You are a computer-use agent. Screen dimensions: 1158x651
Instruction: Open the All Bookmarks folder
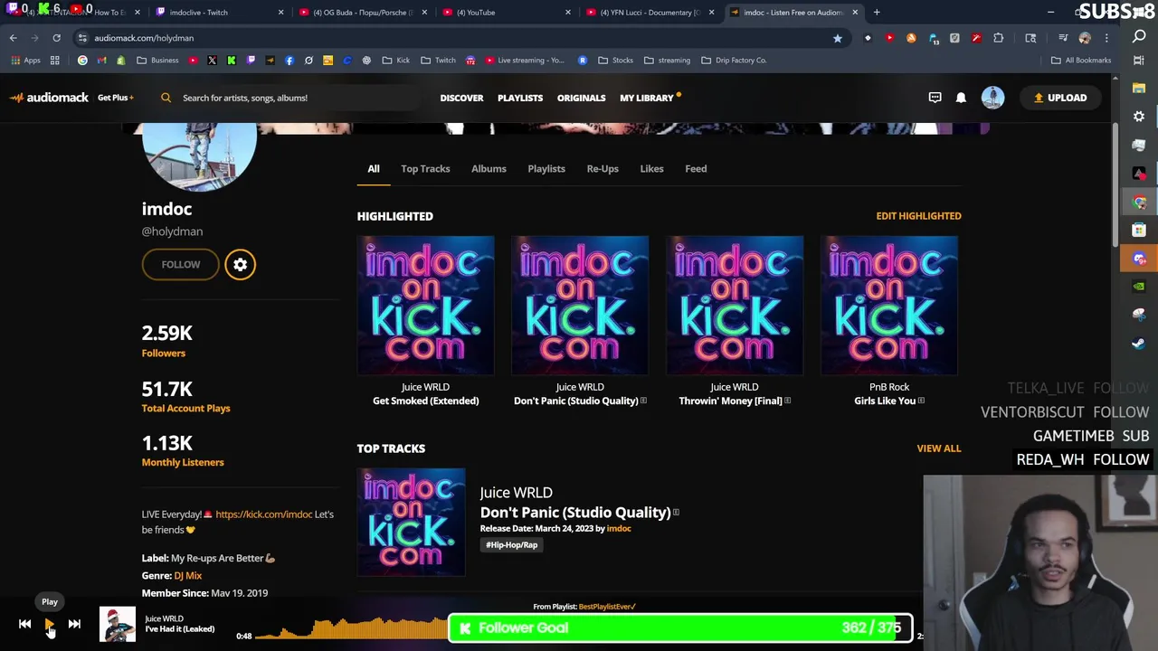(1081, 61)
